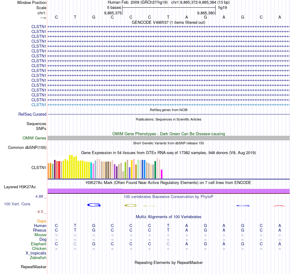Select the Human alignment row label
This screenshot has height=274, width=290.
click(x=40, y=226)
